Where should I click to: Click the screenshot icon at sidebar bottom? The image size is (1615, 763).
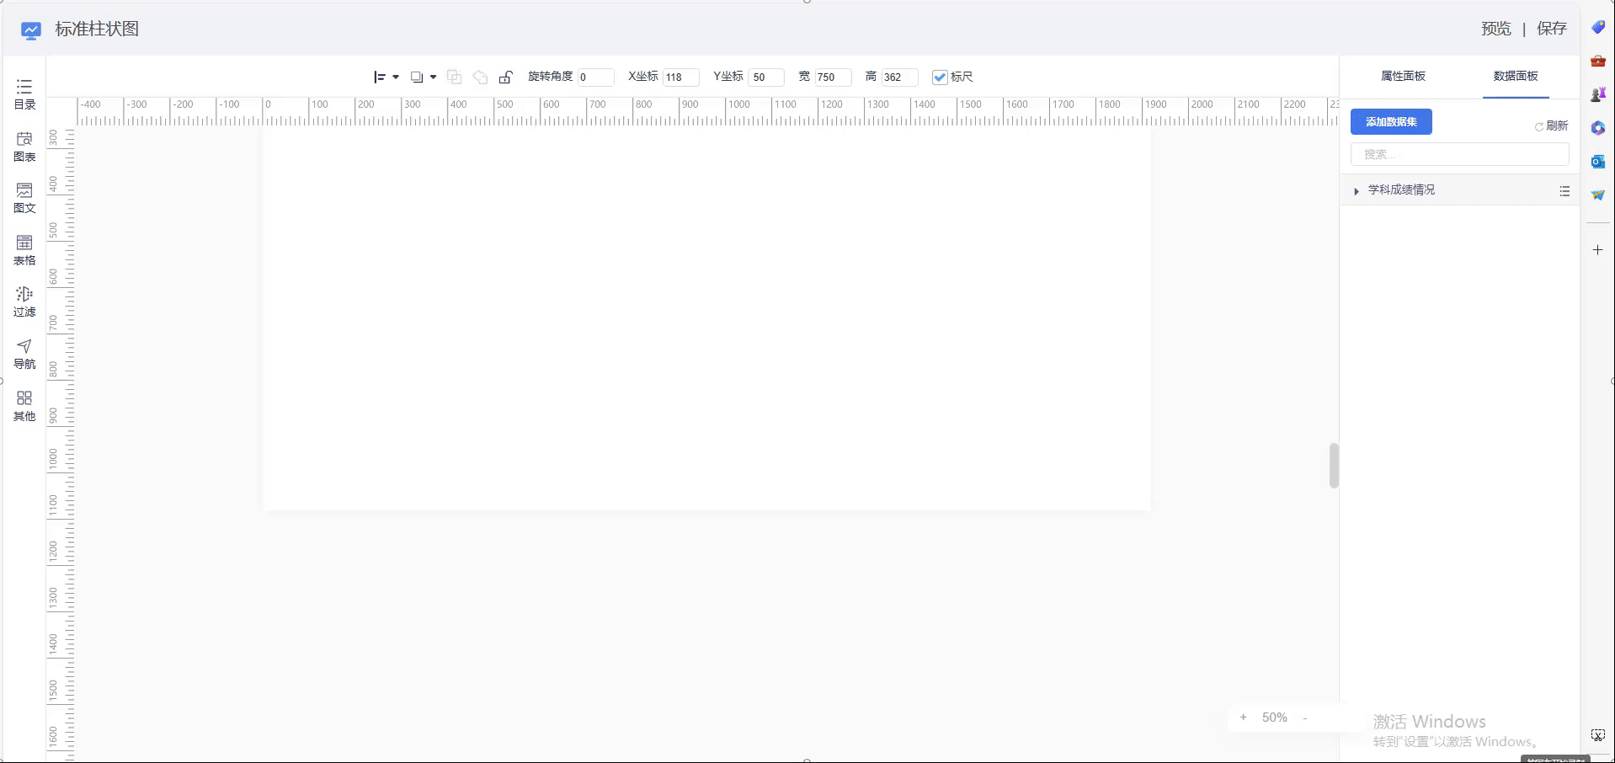(x=1597, y=735)
